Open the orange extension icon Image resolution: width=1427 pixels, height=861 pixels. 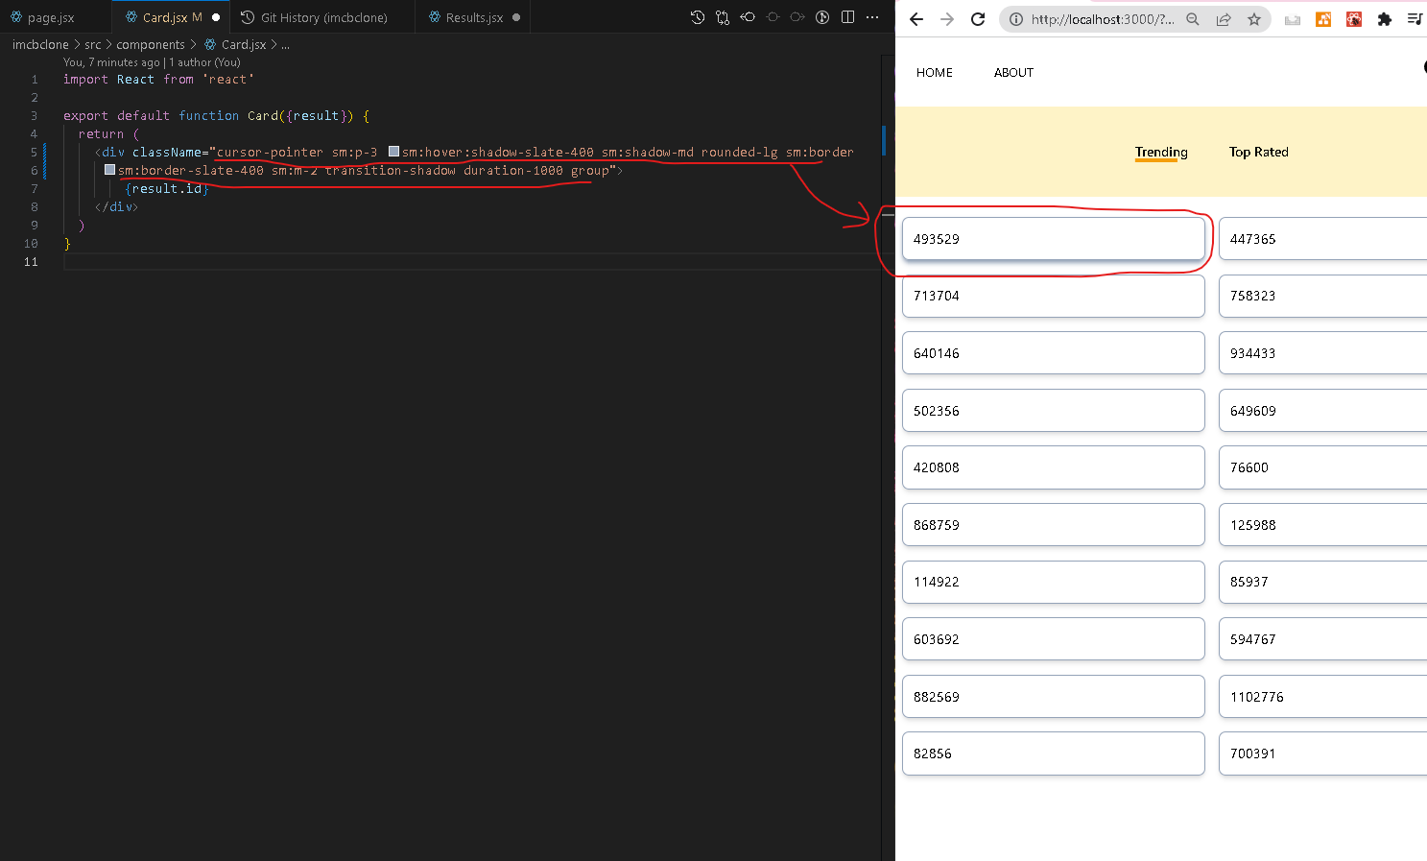click(x=1323, y=19)
